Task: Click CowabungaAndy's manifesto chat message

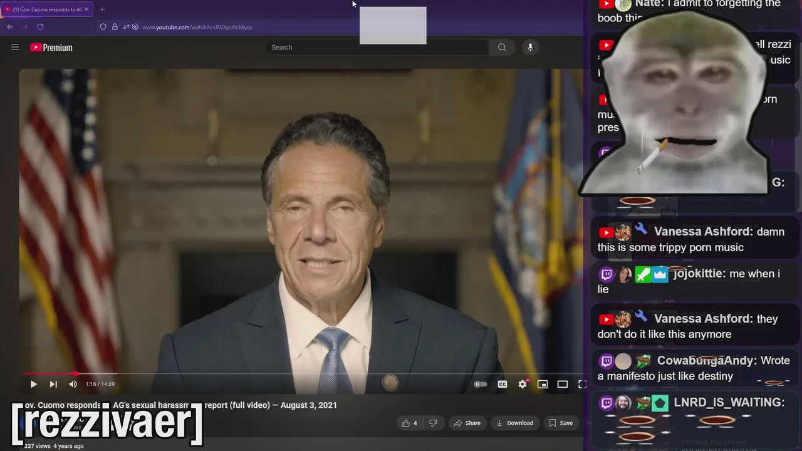Action: tap(694, 368)
